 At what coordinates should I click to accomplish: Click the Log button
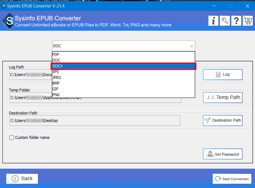tap(223, 74)
